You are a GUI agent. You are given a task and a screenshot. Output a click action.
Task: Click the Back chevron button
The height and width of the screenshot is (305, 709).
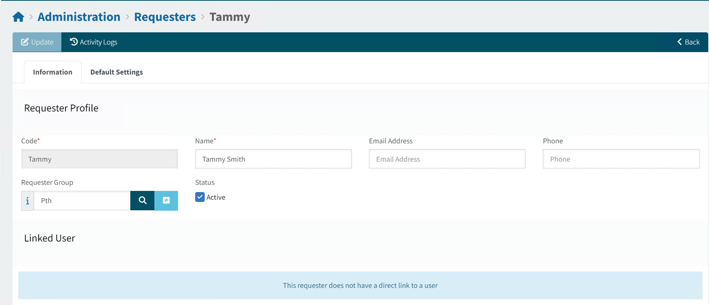coord(688,42)
